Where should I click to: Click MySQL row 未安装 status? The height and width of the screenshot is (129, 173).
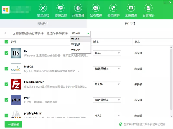coord(138,69)
